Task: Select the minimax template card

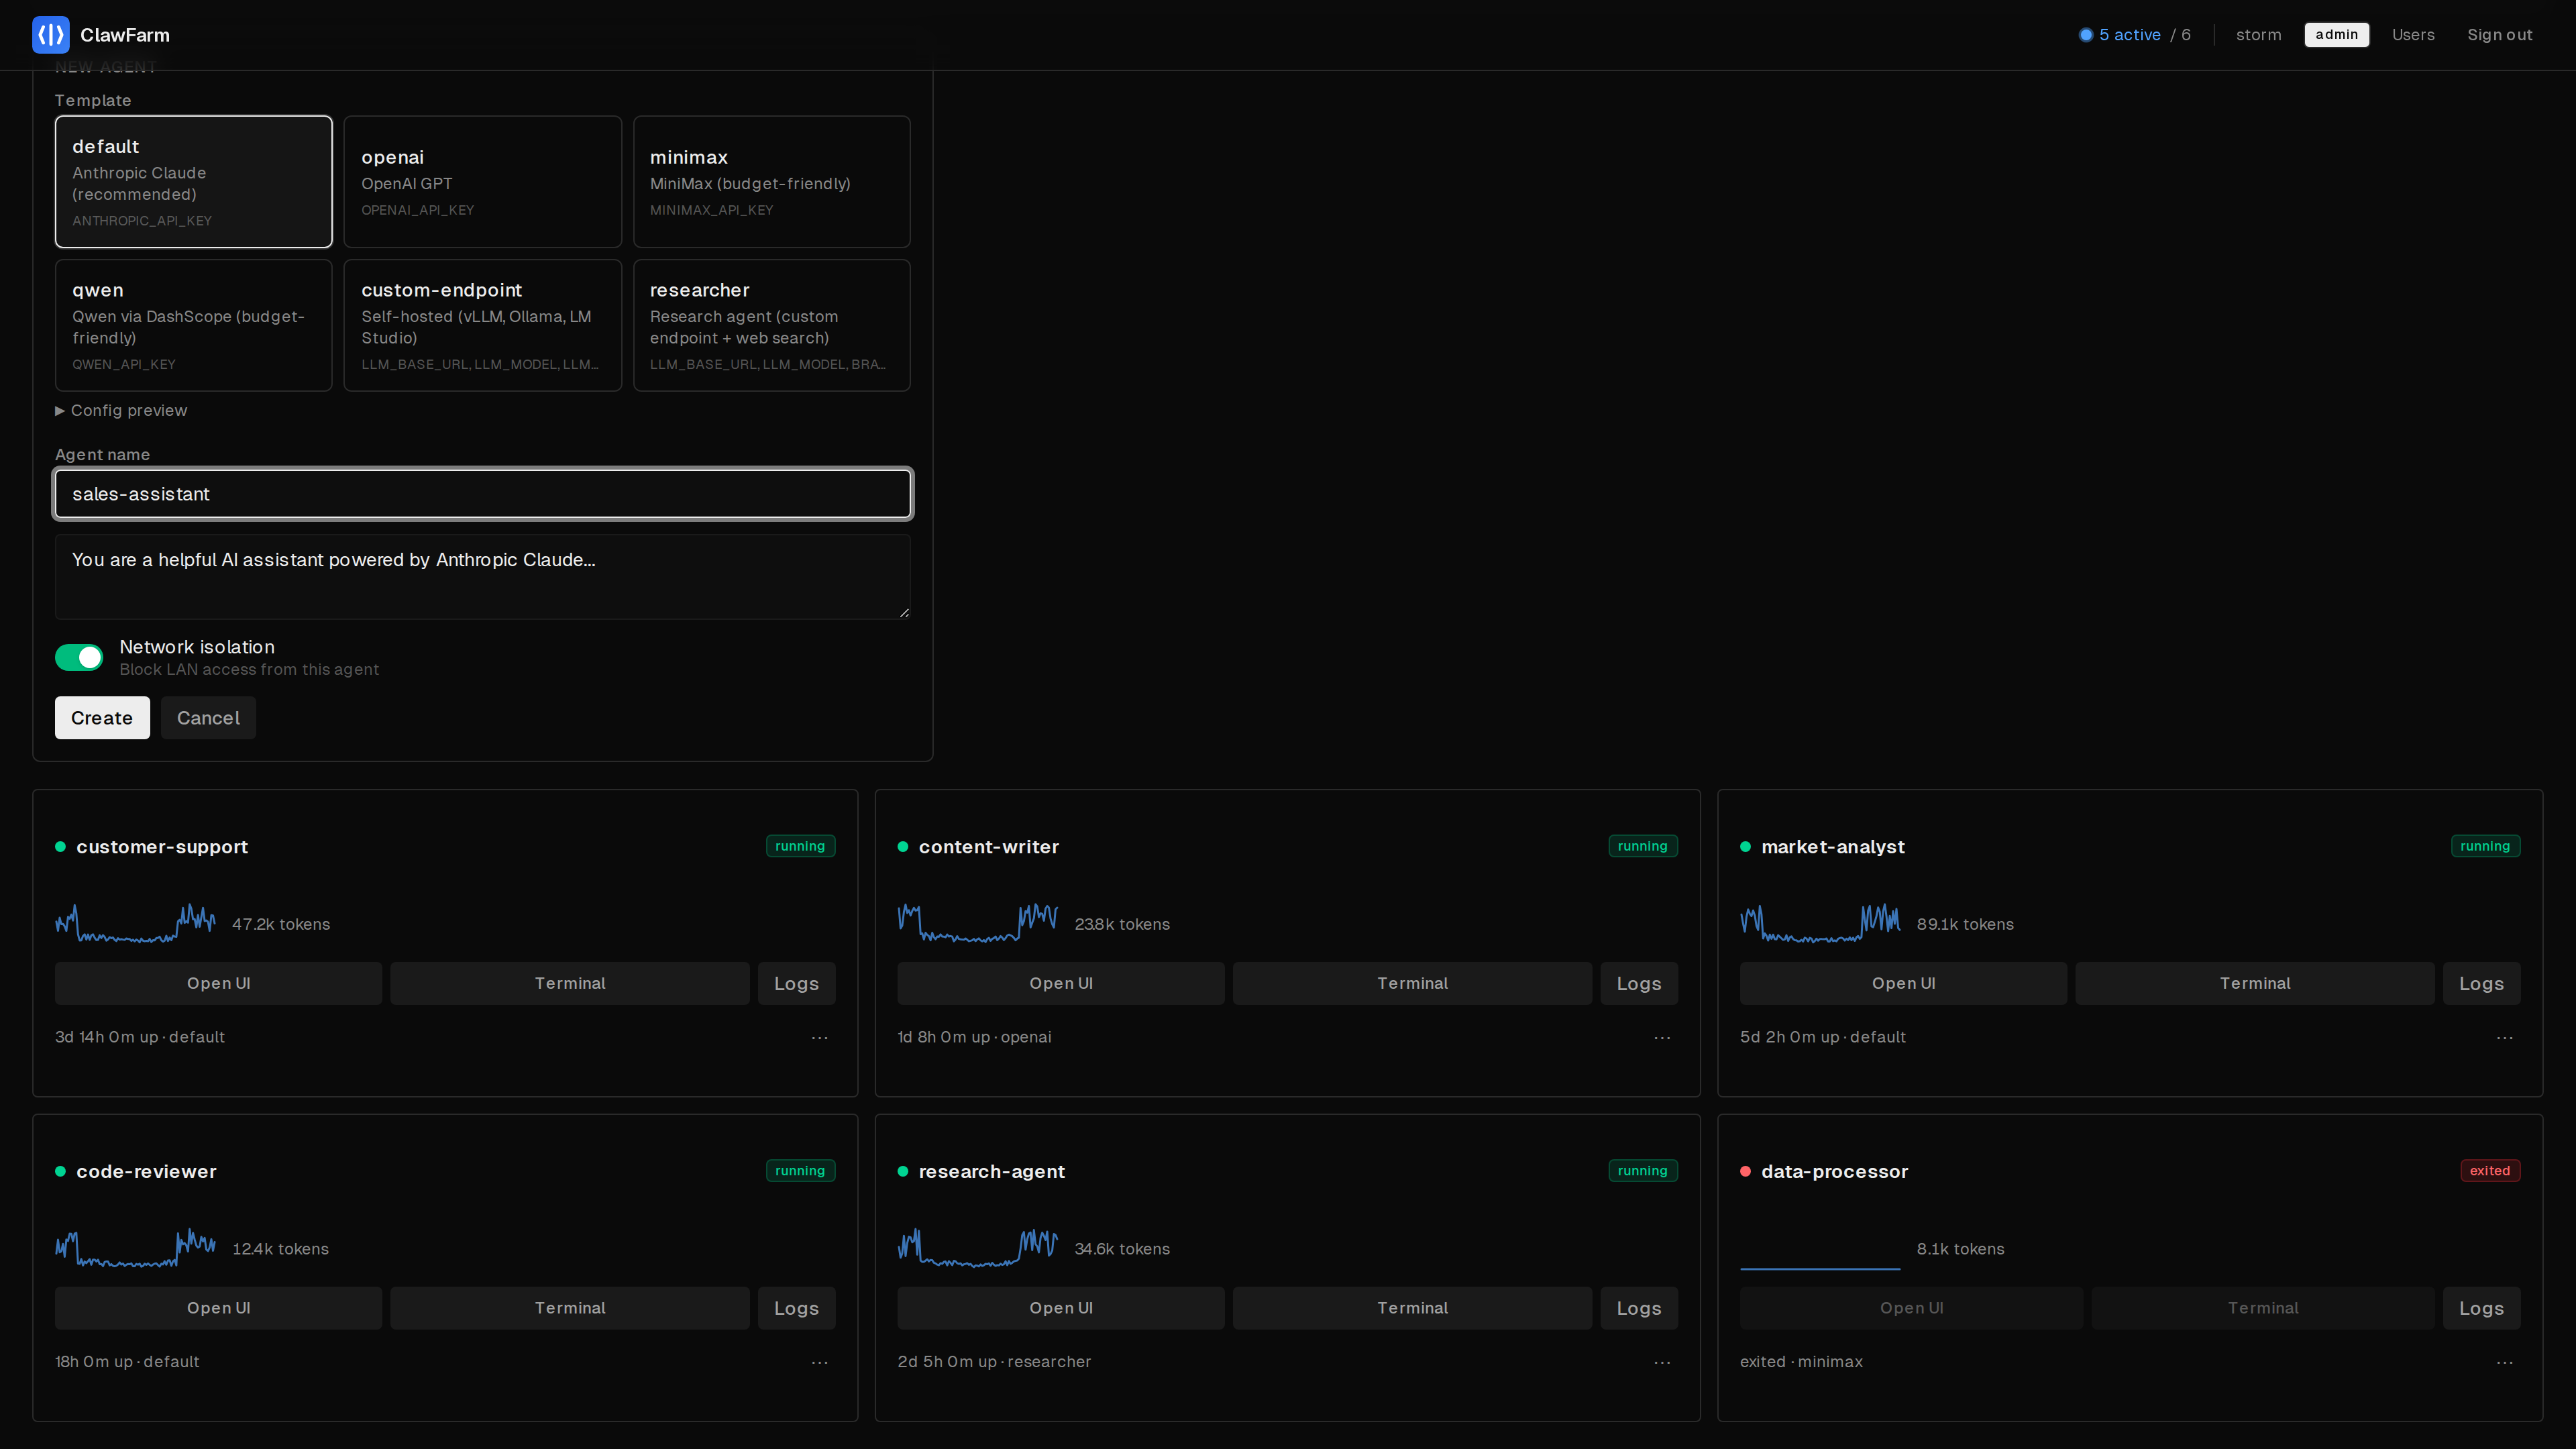Action: pos(771,181)
